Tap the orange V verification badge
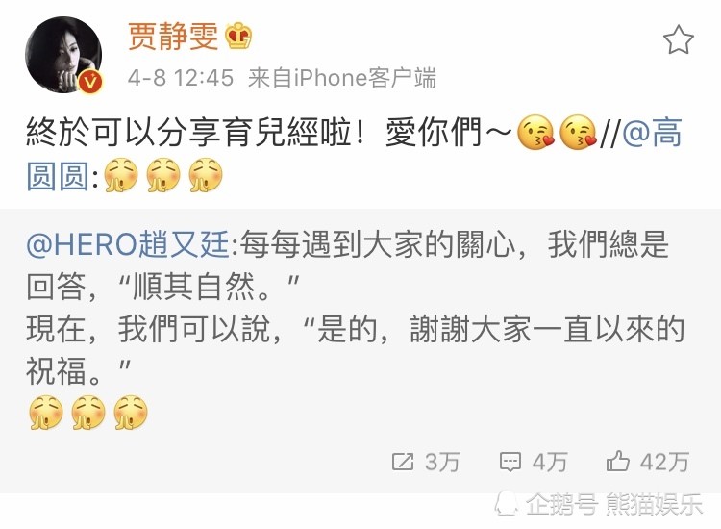Screen dimensions: 721x529 click(90, 82)
